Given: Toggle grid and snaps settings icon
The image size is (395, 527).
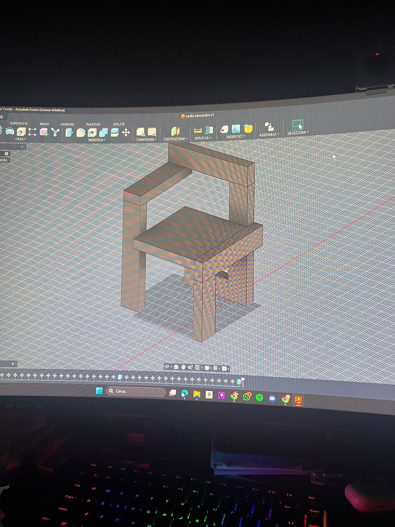Looking at the screenshot, I should pyautogui.click(x=216, y=368).
